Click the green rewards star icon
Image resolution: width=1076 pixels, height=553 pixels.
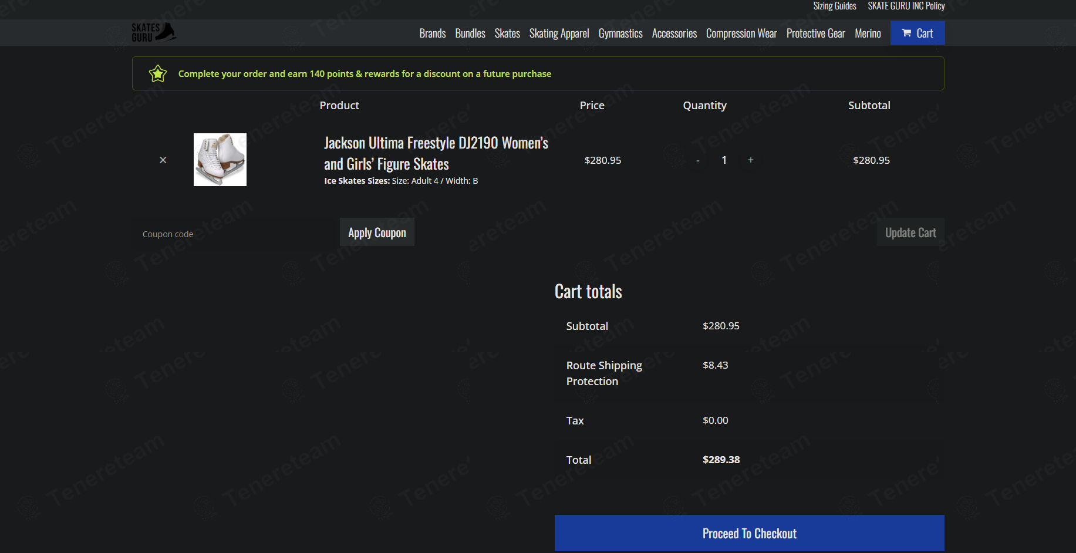pos(158,74)
